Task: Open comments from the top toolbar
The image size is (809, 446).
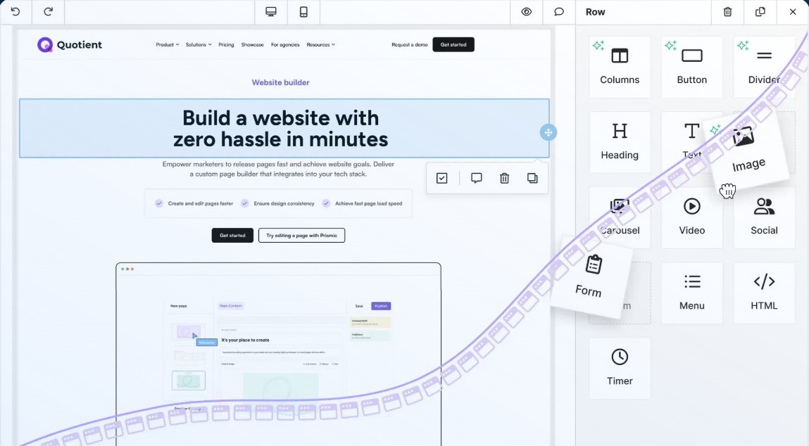Action: pos(559,12)
